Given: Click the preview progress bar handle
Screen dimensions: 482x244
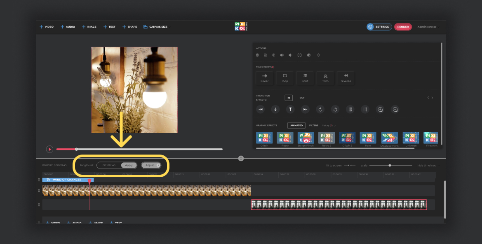Looking at the screenshot, I should click(77, 149).
